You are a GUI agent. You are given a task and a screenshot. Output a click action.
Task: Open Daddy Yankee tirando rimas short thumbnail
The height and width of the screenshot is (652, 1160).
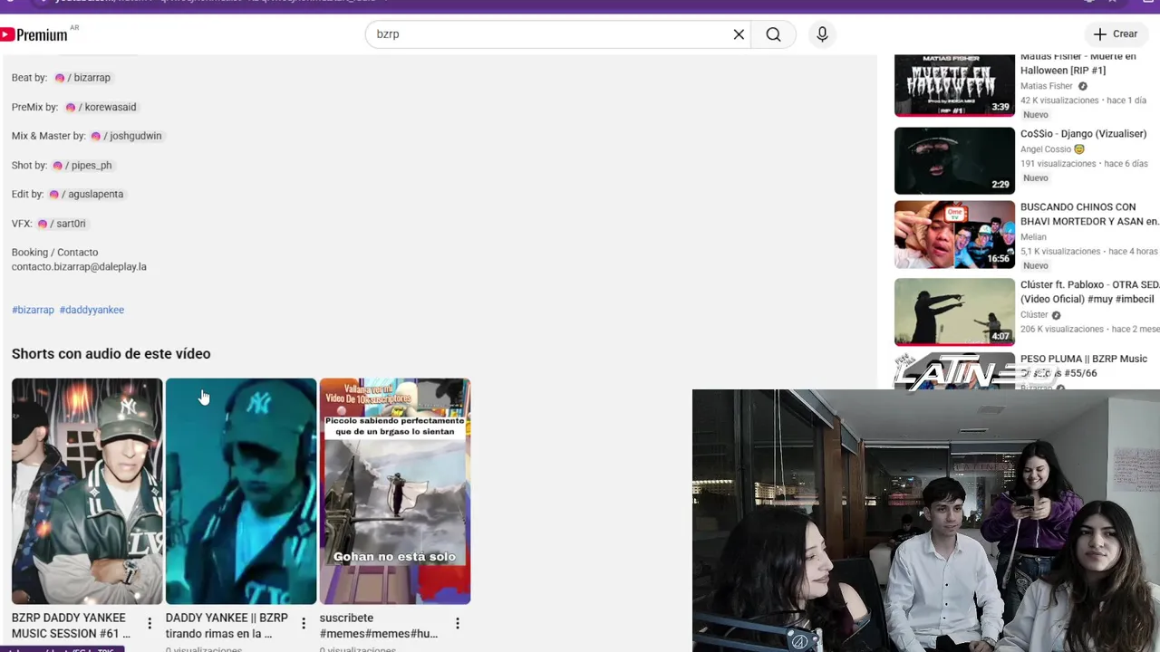[x=241, y=491]
